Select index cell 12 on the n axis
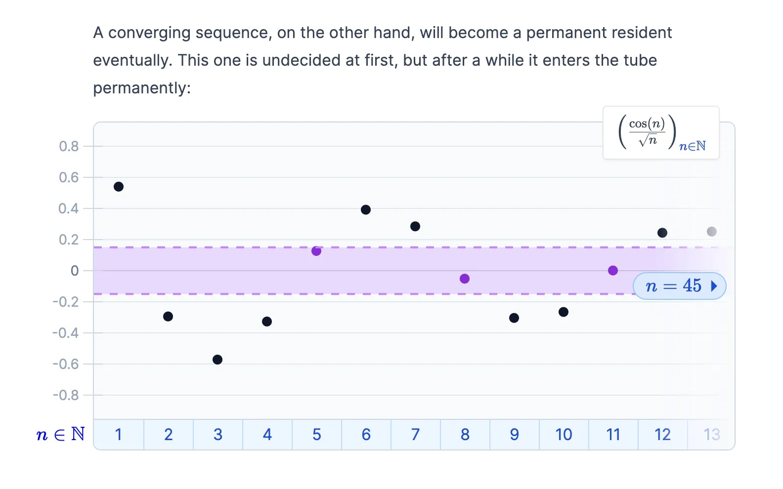This screenshot has width=783, height=489. click(663, 435)
